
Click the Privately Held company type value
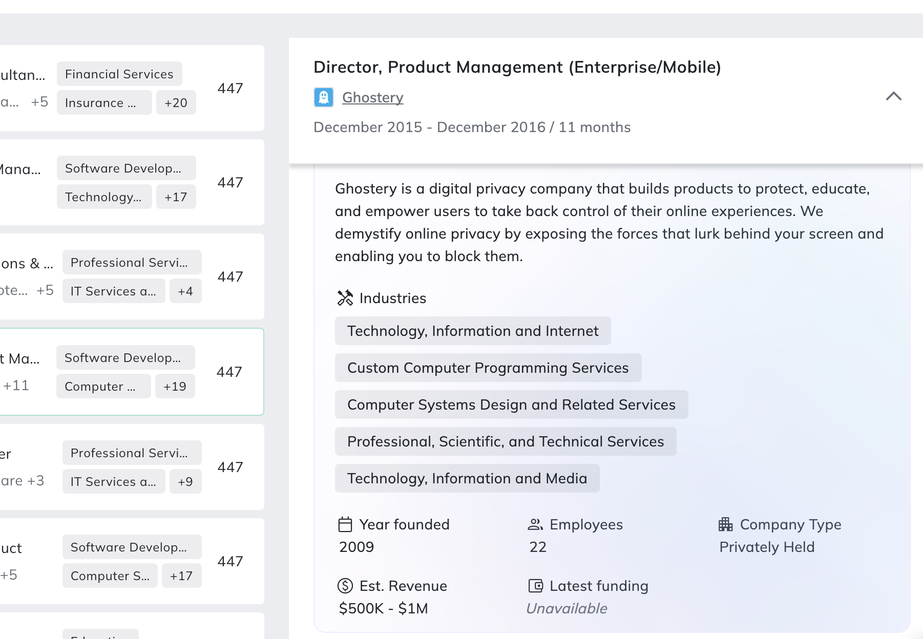point(767,547)
